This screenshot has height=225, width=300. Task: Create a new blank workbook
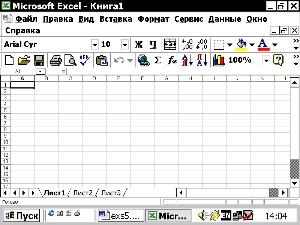[x=9, y=60]
